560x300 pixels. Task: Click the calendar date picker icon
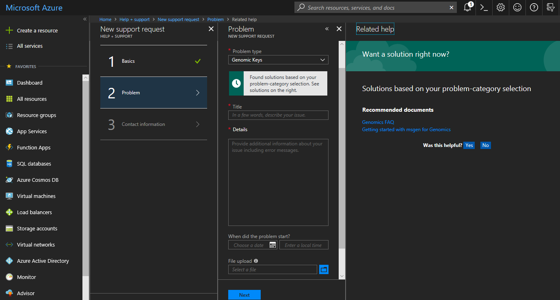tap(272, 245)
